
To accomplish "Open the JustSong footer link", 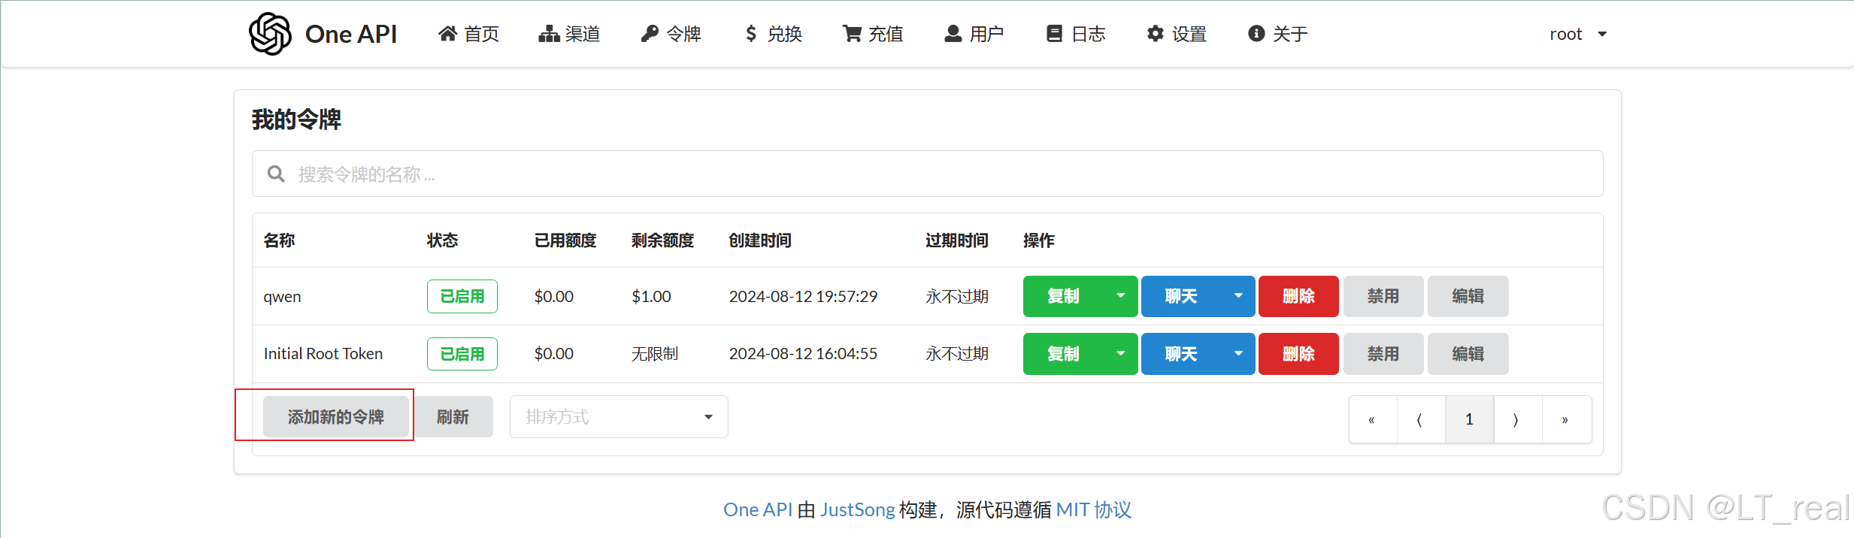I will (857, 510).
